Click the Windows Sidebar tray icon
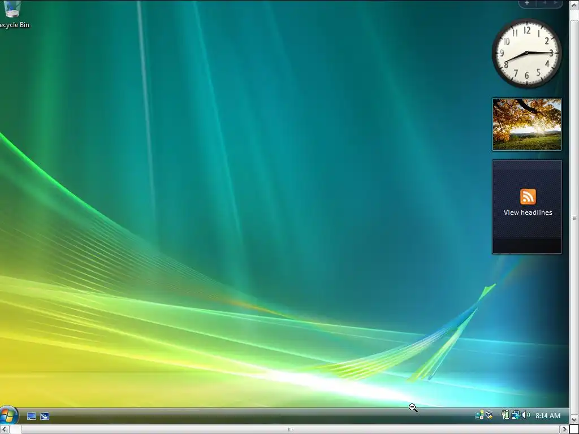 [479, 415]
